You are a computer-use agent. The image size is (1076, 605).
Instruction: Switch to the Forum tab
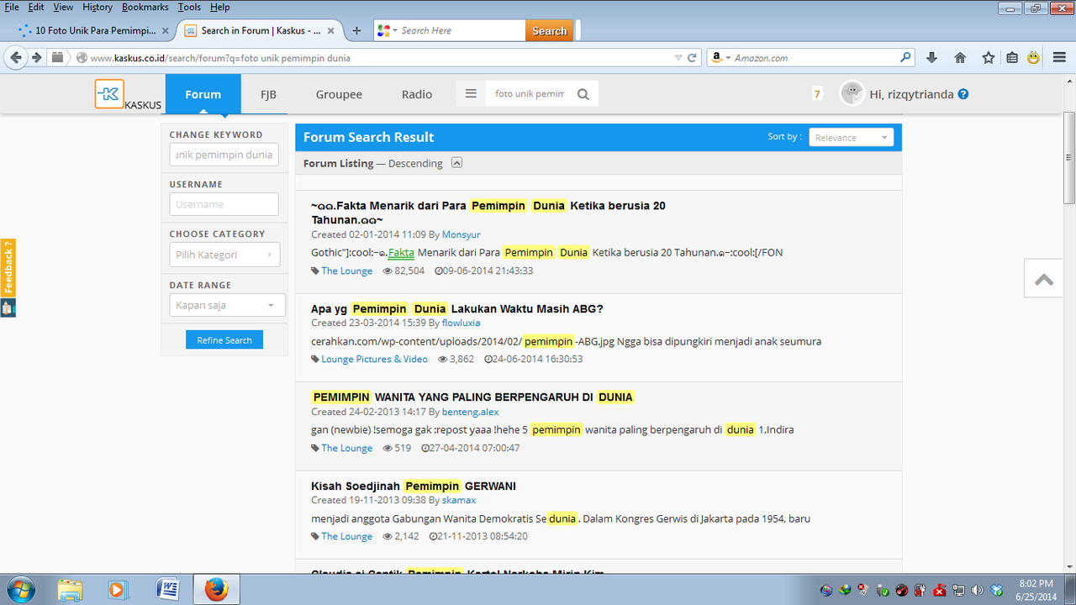pos(203,94)
